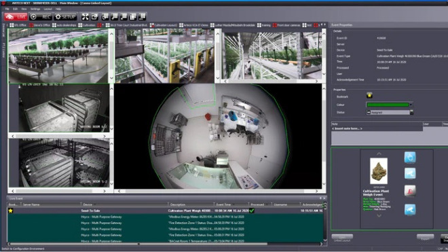Switch to LIVE camera mode

coord(16,17)
